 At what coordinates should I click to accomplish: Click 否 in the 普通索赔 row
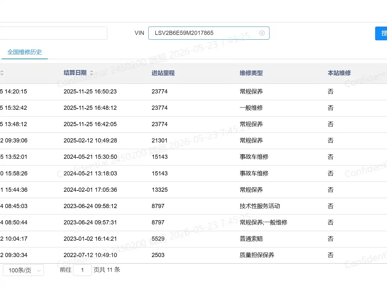point(331,239)
